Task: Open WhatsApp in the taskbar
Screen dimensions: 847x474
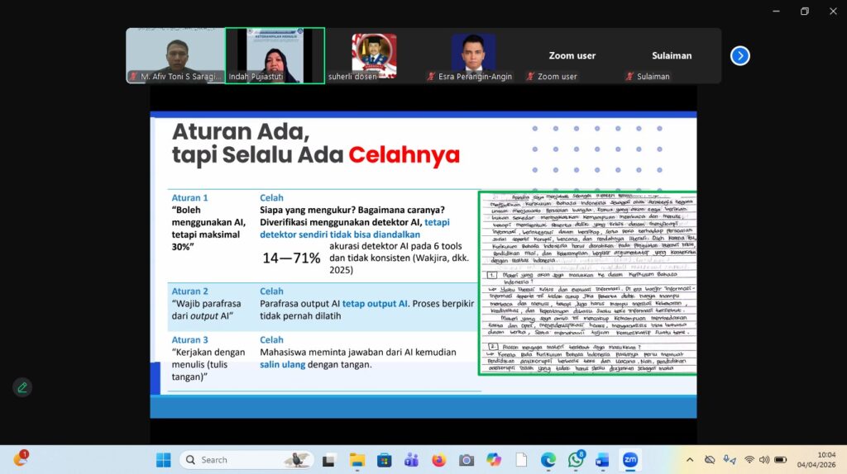Action: point(576,460)
